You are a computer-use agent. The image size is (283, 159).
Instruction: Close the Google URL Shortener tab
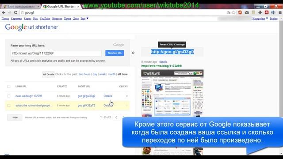pos(78,7)
